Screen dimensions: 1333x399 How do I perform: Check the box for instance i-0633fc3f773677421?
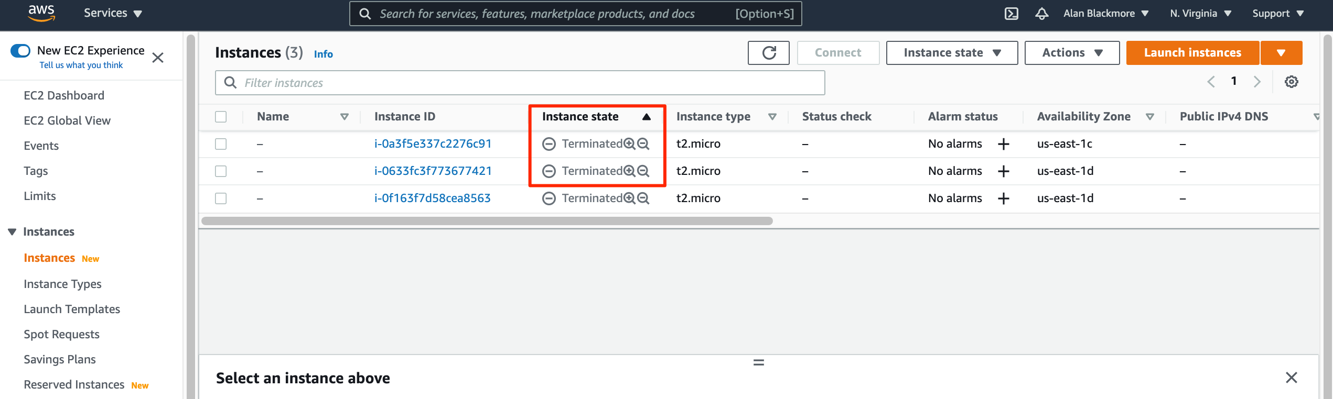[221, 171]
